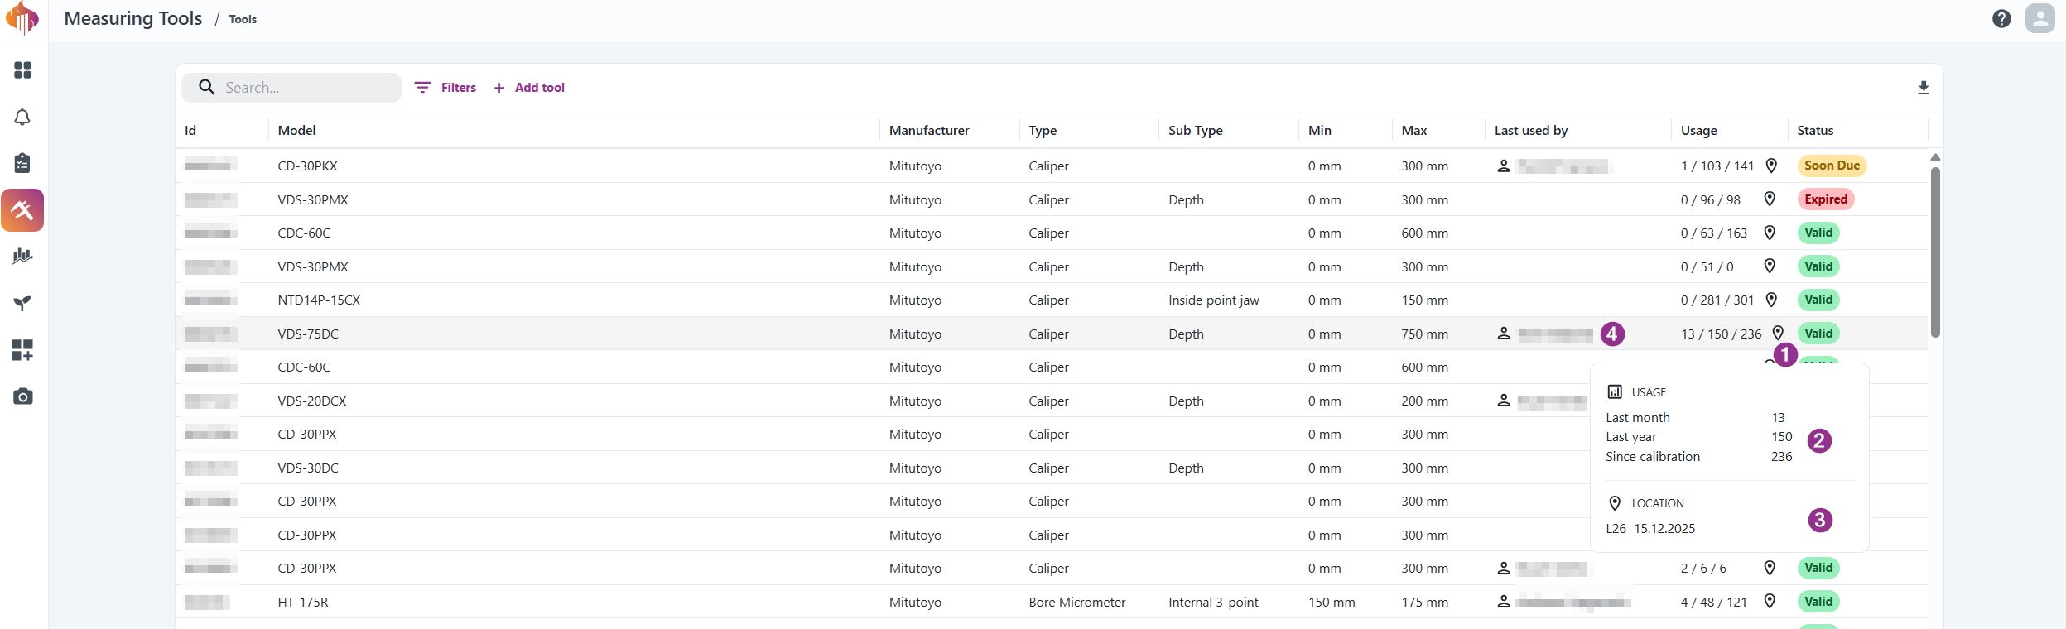Screen dimensions: 2066x629
Task: Click scrollbar up arrow of table
Action: pos(1935,157)
